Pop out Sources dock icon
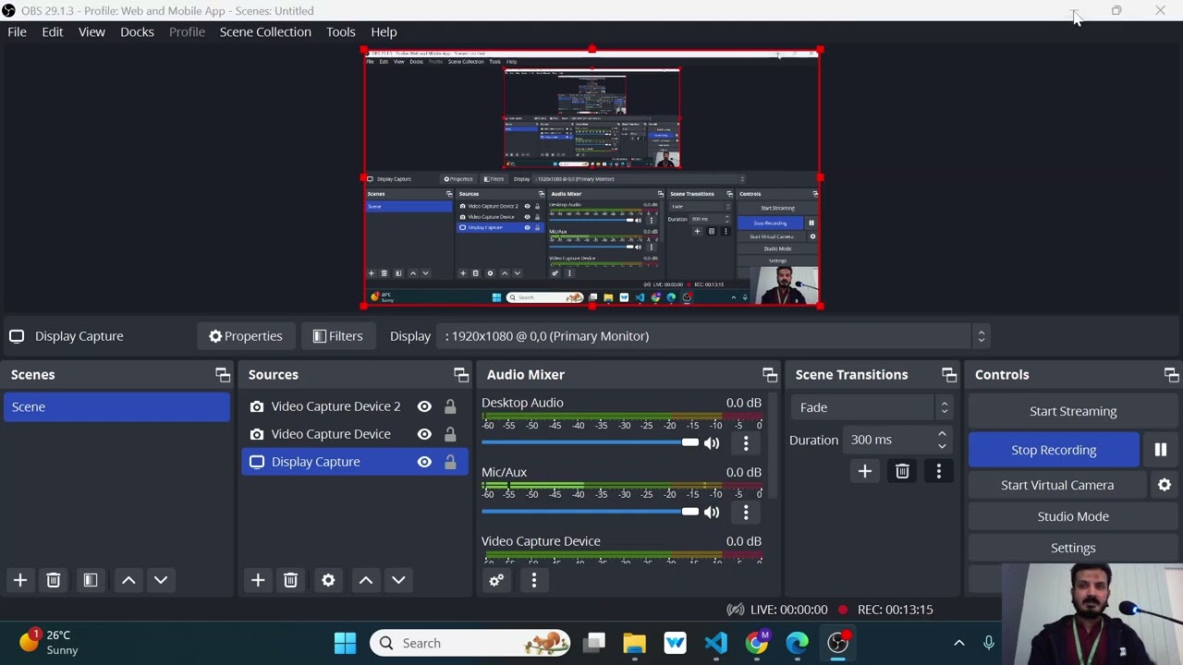This screenshot has height=665, width=1183. [461, 375]
